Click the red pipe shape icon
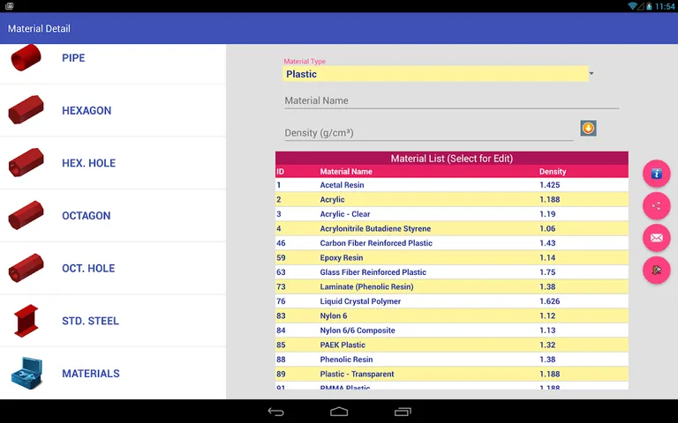 click(26, 57)
